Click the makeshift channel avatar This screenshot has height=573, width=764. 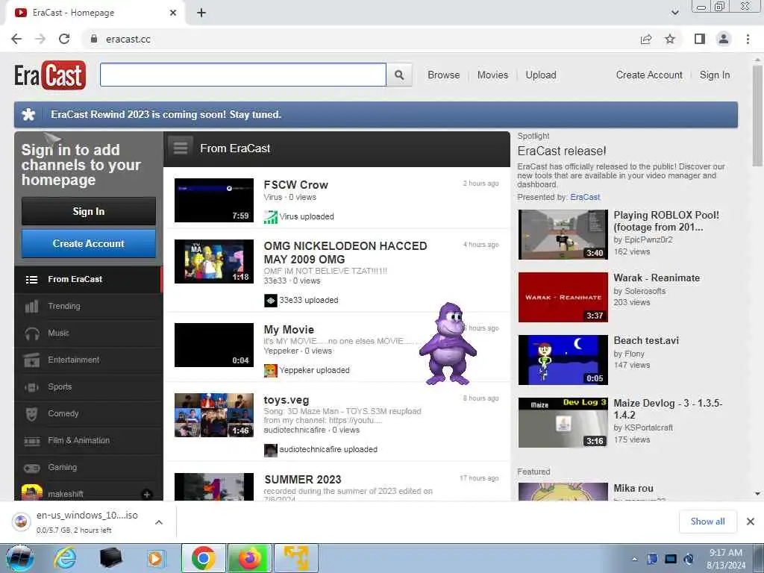(31, 492)
